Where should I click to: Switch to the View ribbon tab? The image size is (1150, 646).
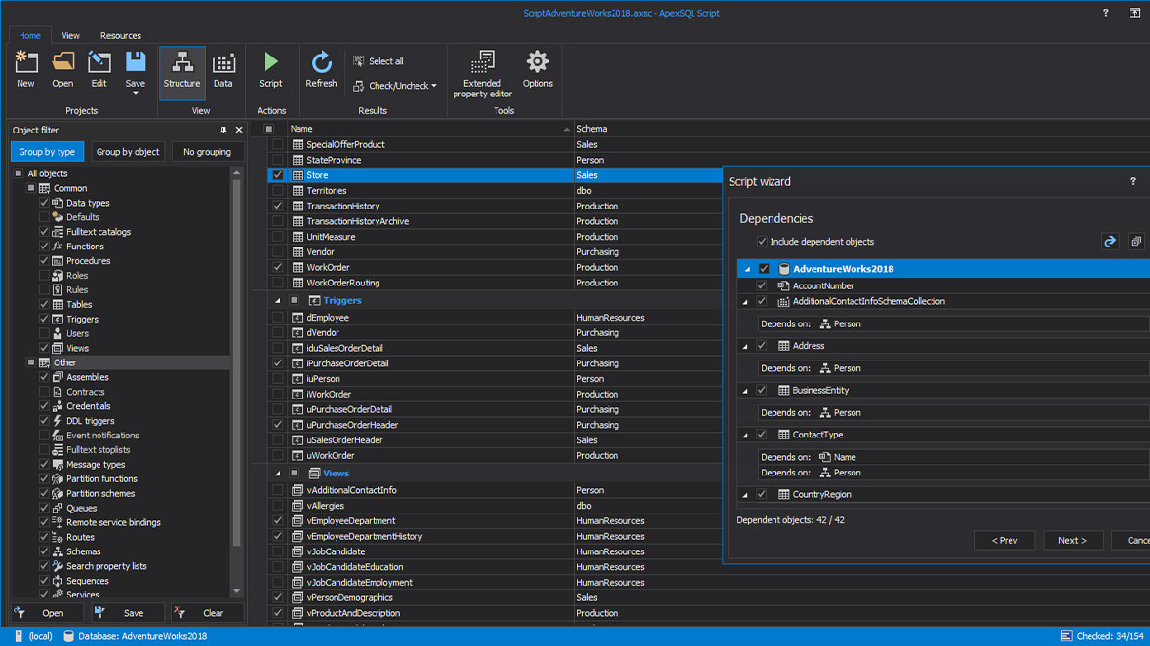(71, 35)
